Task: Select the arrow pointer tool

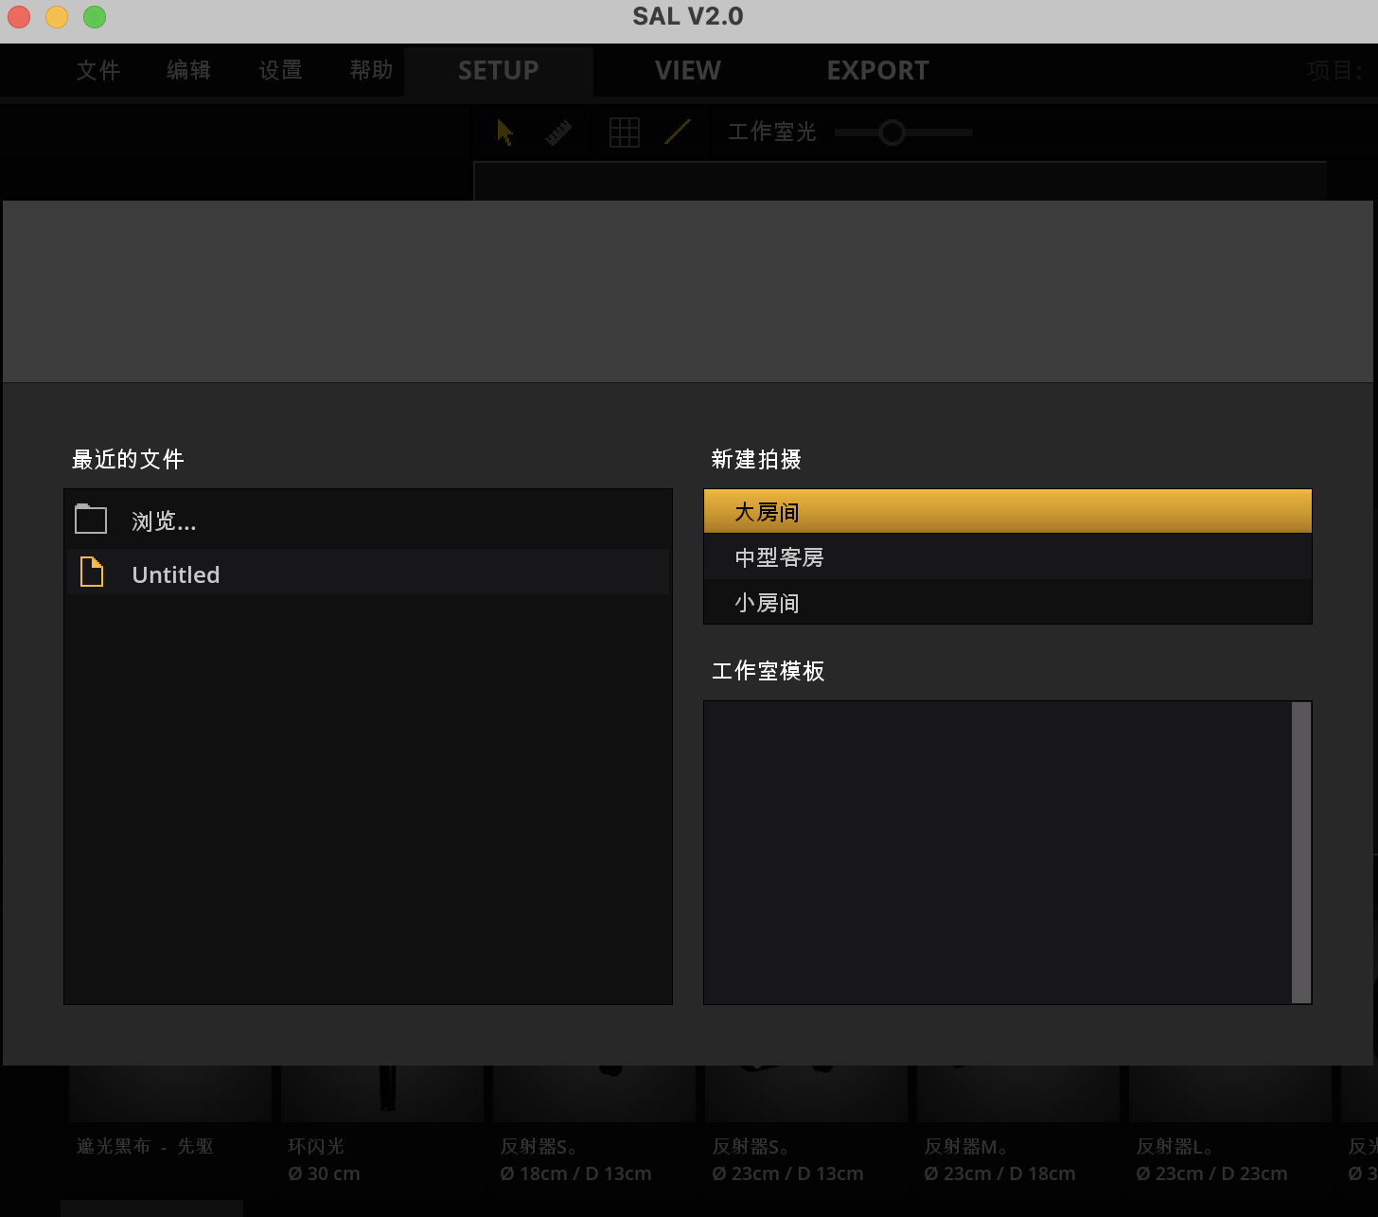Action: coord(505,132)
